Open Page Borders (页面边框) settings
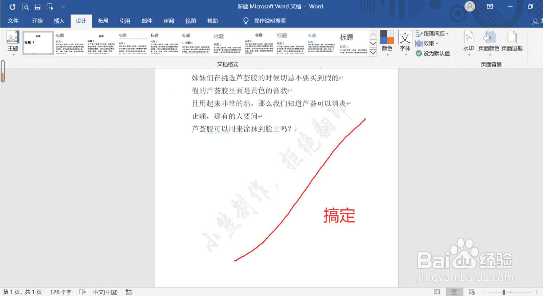The image size is (543, 296). coord(512,43)
